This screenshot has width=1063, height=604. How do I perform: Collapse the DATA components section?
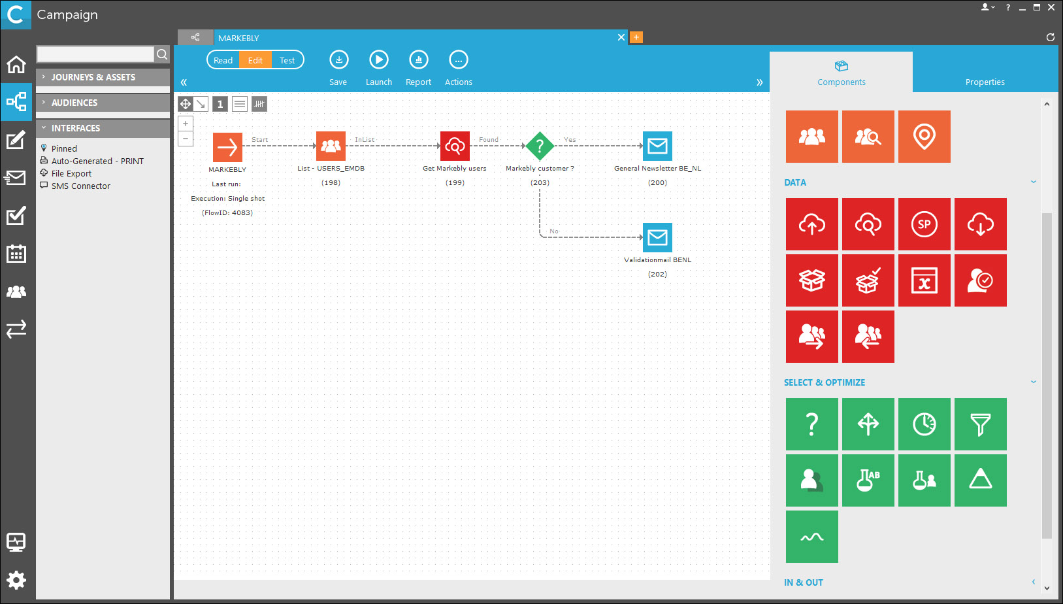(1033, 182)
